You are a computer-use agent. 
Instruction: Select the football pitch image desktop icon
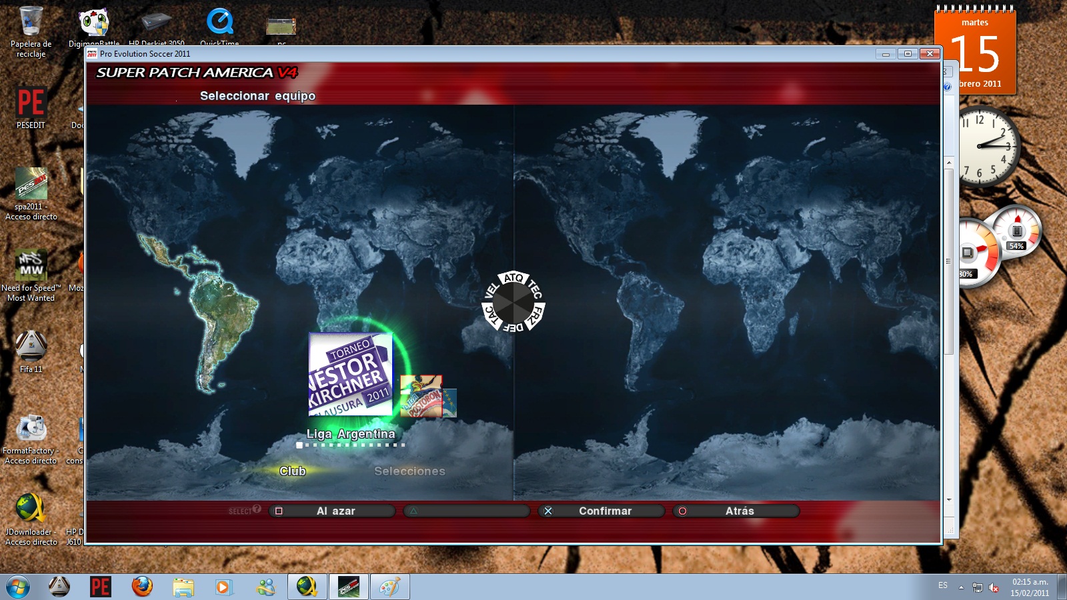coord(281,30)
